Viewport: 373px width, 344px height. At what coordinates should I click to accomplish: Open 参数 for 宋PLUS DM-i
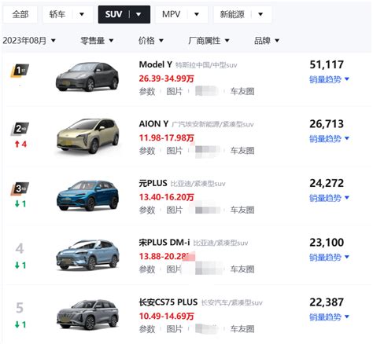pyautogui.click(x=147, y=269)
